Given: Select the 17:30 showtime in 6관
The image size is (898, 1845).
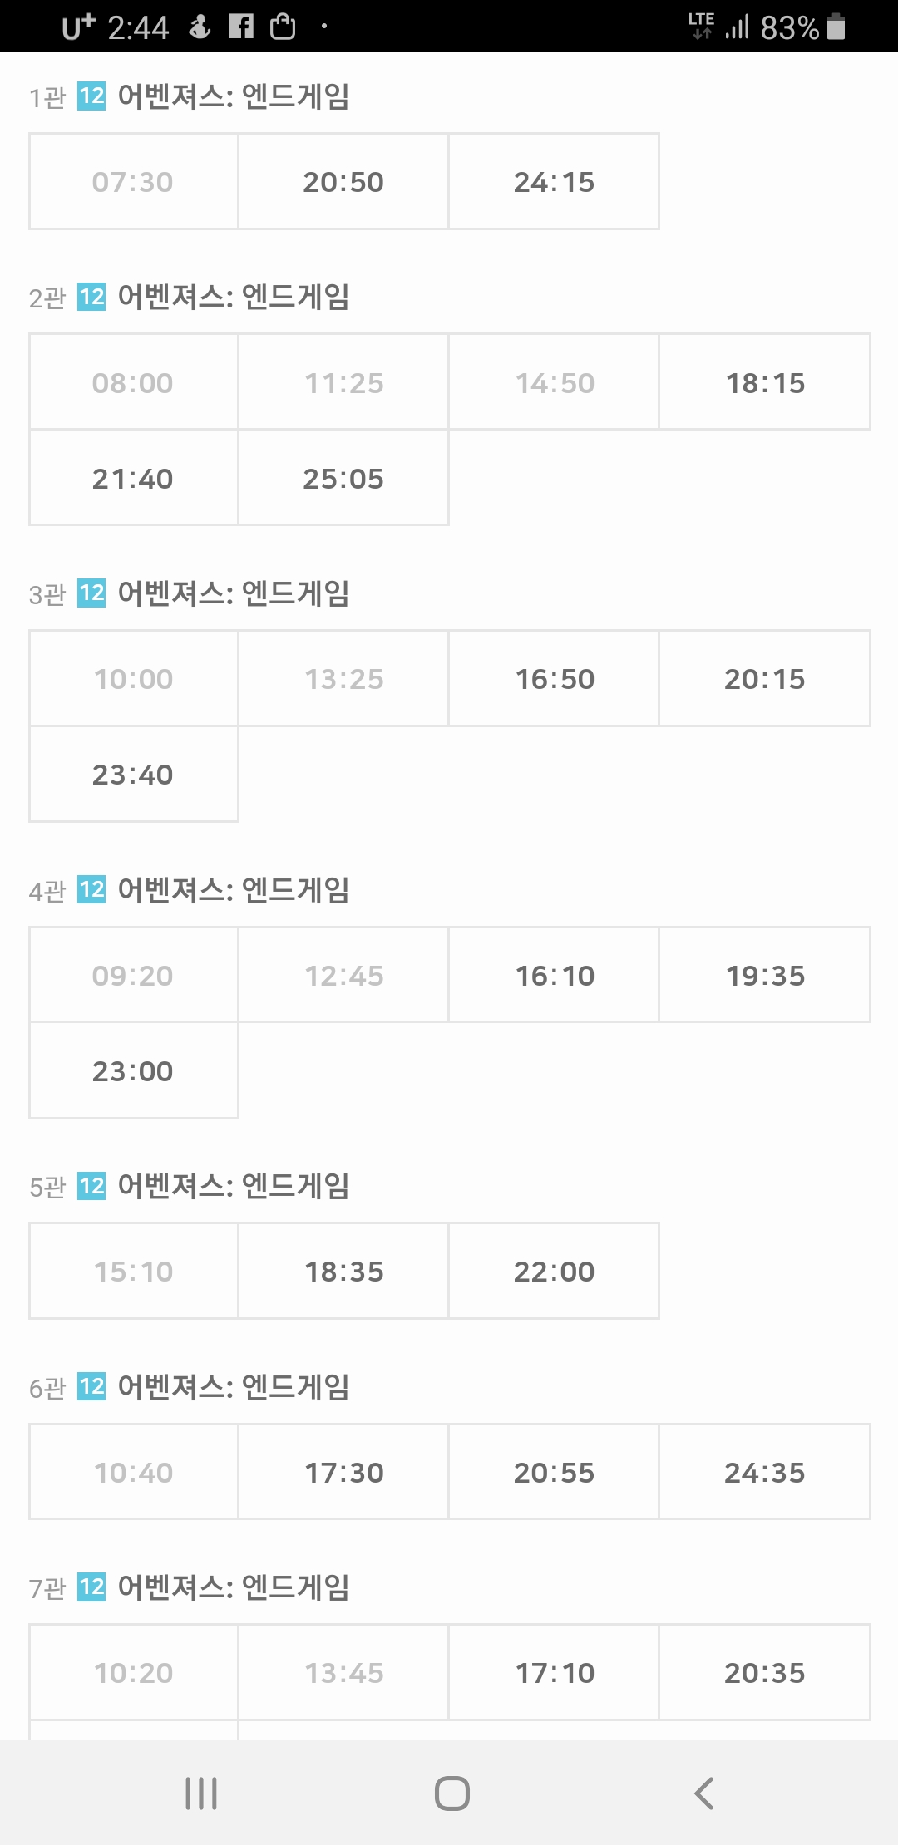Looking at the screenshot, I should (x=343, y=1472).
